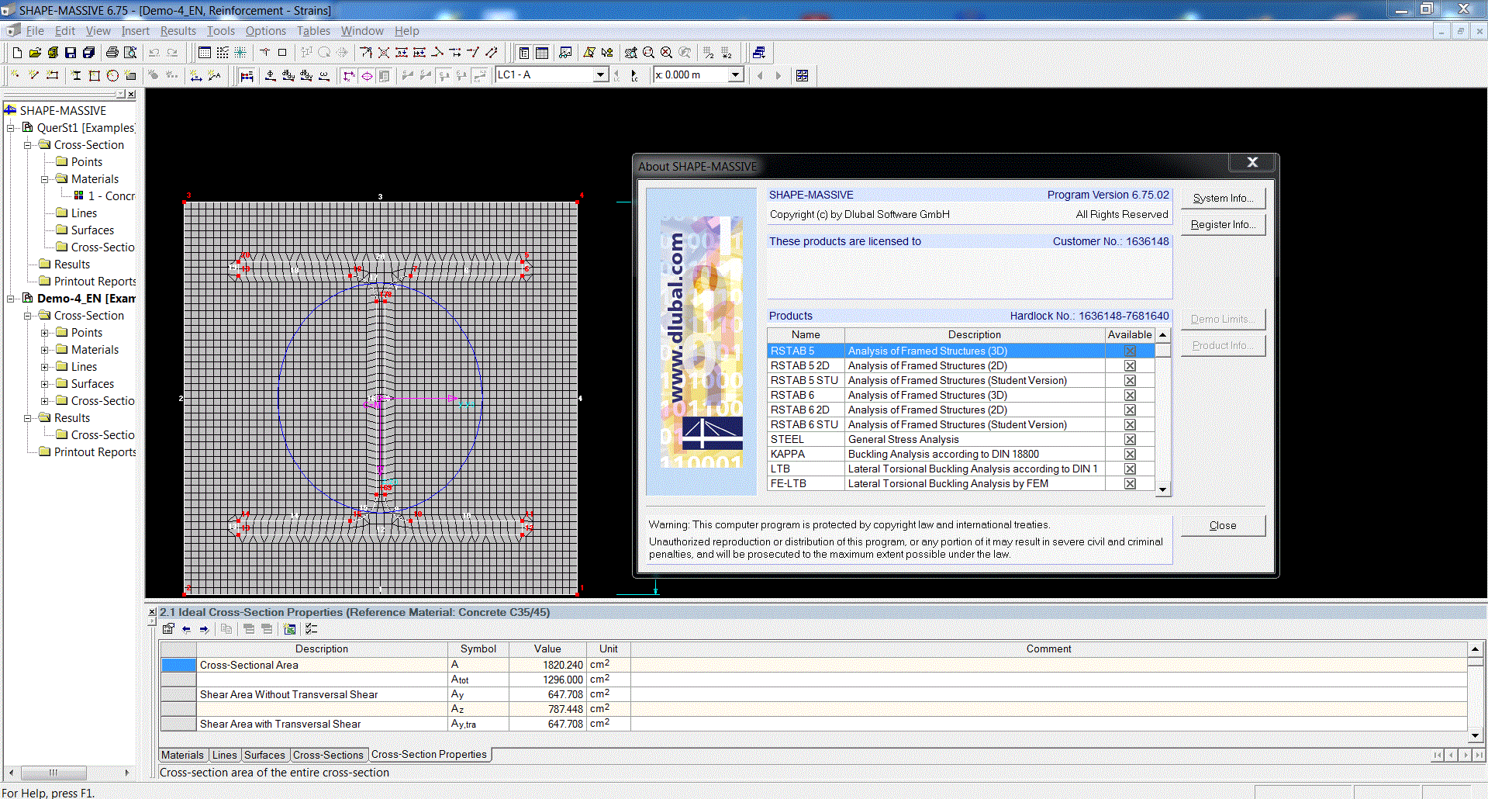
Task: Click the Available checkbox for RSTAB 5 2D
Action: (x=1130, y=365)
